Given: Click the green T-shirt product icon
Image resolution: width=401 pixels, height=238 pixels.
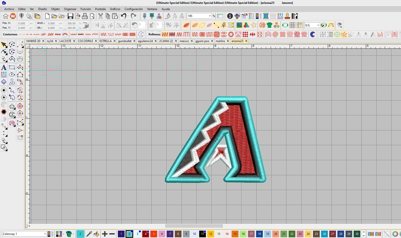Looking at the screenshot, I should (x=269, y=25).
